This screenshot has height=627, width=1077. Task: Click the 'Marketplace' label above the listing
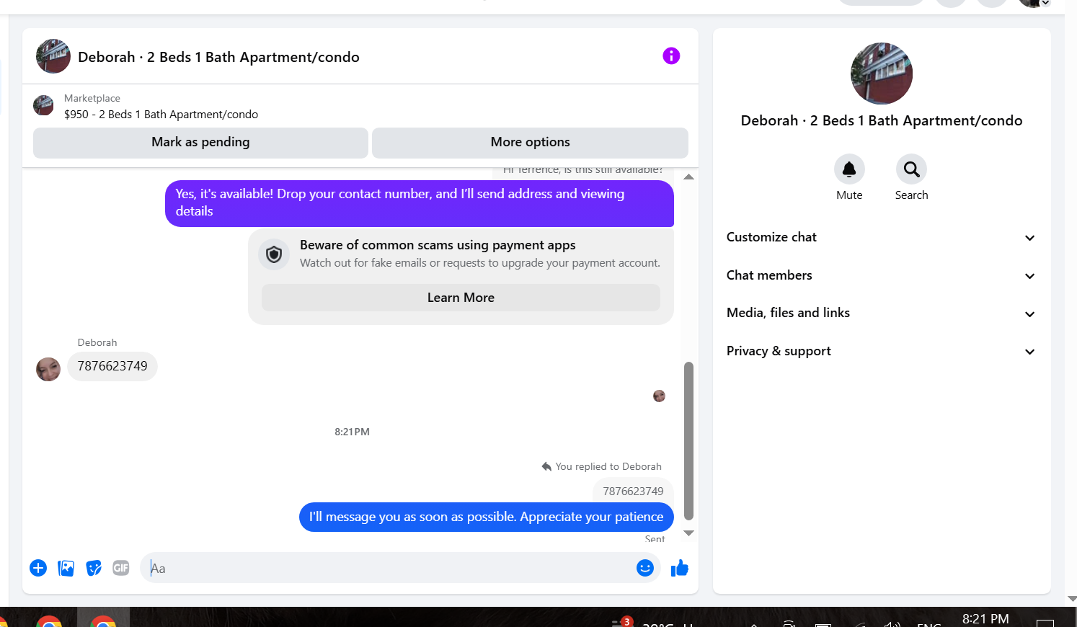click(92, 98)
